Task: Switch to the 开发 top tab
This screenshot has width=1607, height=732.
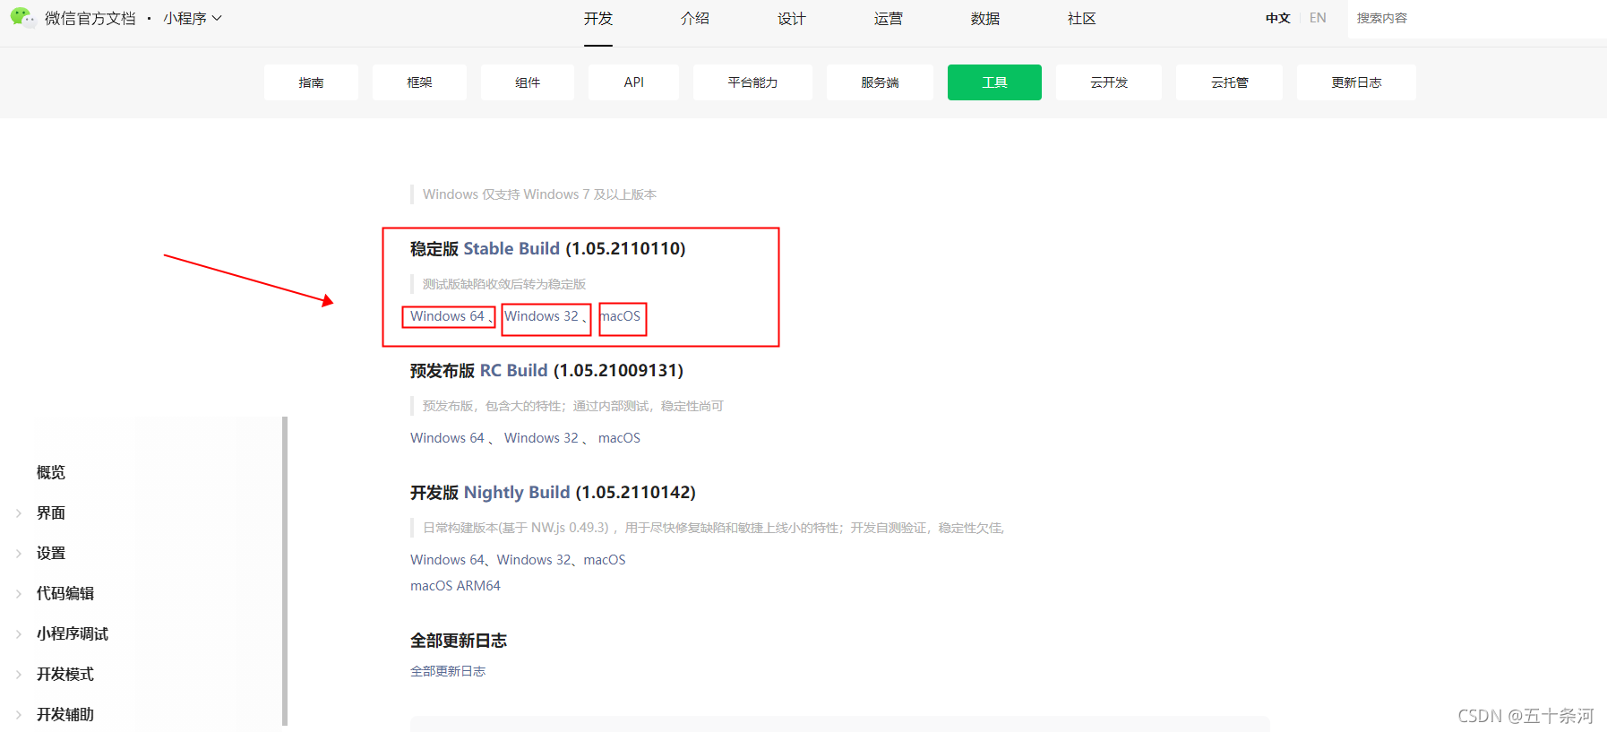Action: [x=598, y=19]
